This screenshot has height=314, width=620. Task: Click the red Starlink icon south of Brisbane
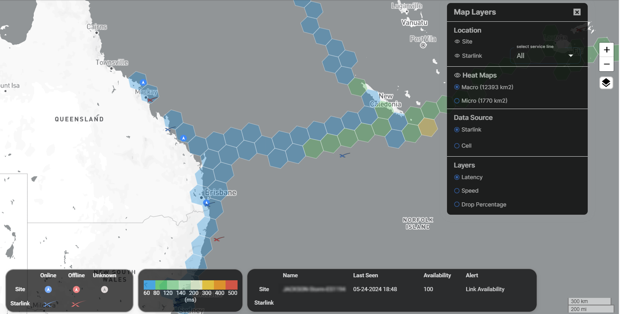point(218,239)
